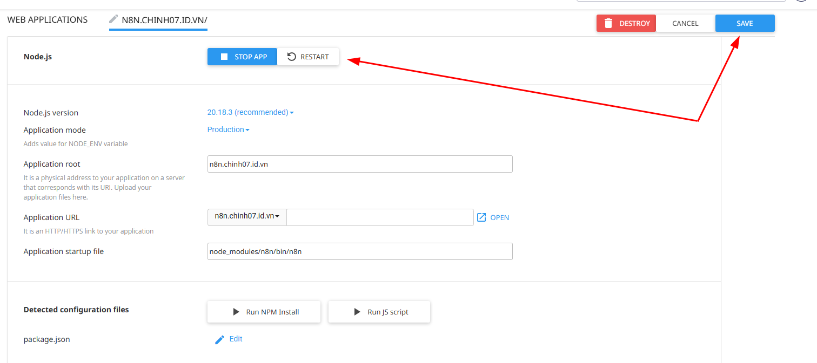
Task: Expand the n8n.chinh07.id.vn domain dropdown
Action: [x=247, y=217]
